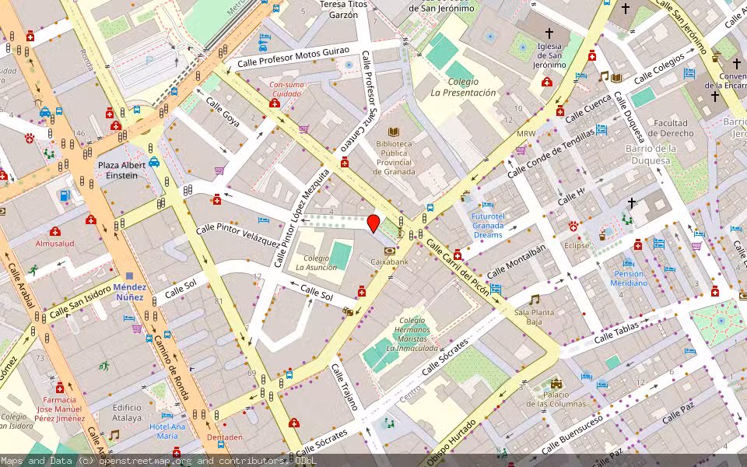Select the Teresa Titos Garzón label
The image size is (747, 467).
click(343, 9)
